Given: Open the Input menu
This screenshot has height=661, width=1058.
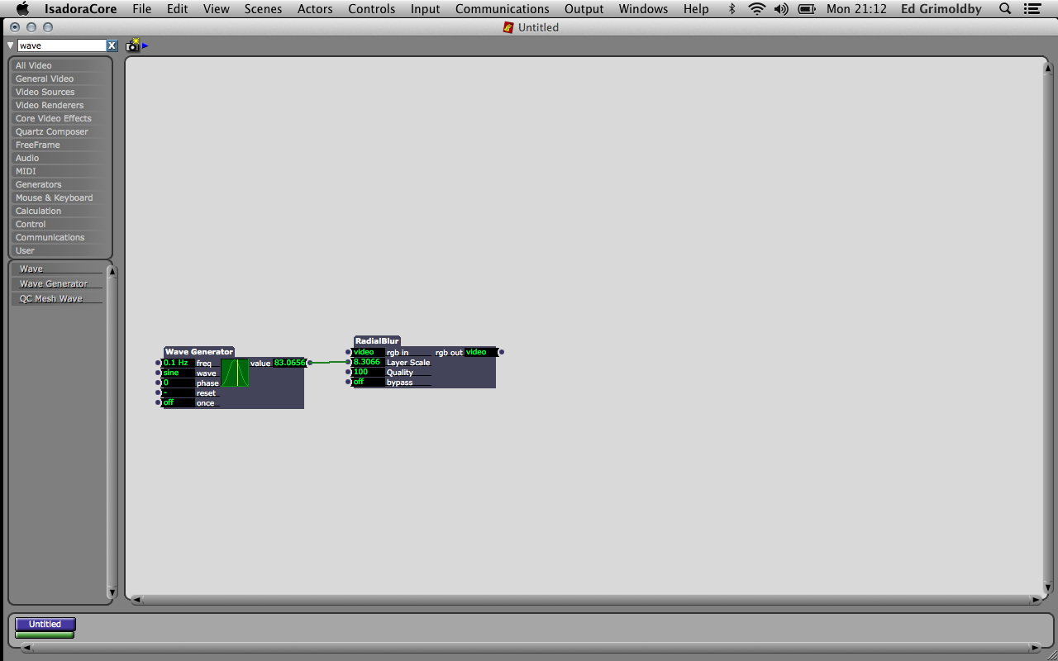Looking at the screenshot, I should [x=425, y=9].
